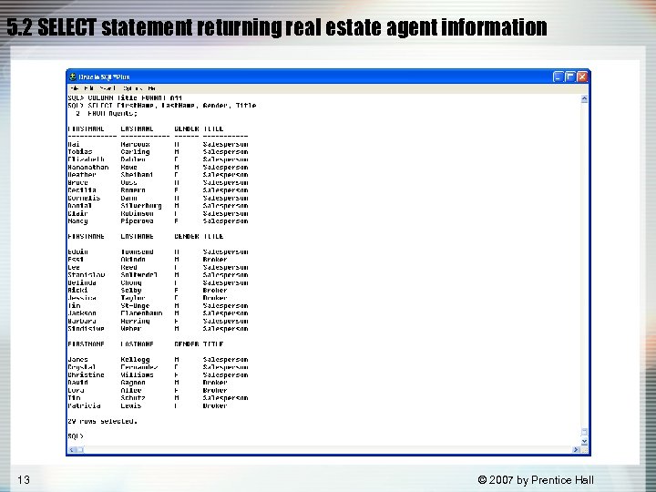Click the Broker title in the Gagnon row
The image size is (656, 492).
215,383
